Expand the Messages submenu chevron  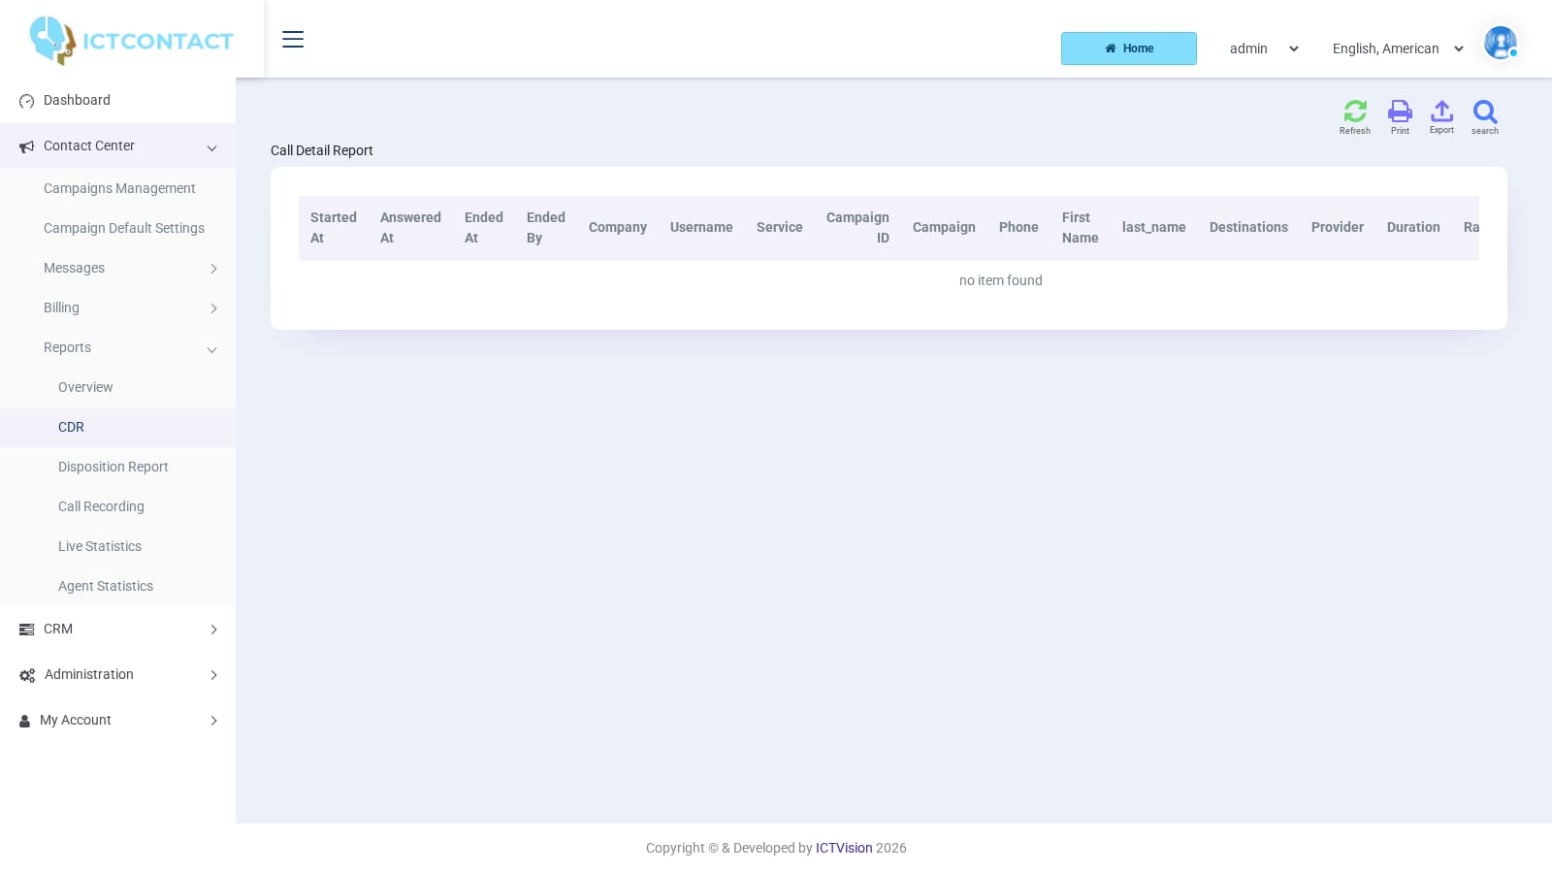(x=213, y=269)
